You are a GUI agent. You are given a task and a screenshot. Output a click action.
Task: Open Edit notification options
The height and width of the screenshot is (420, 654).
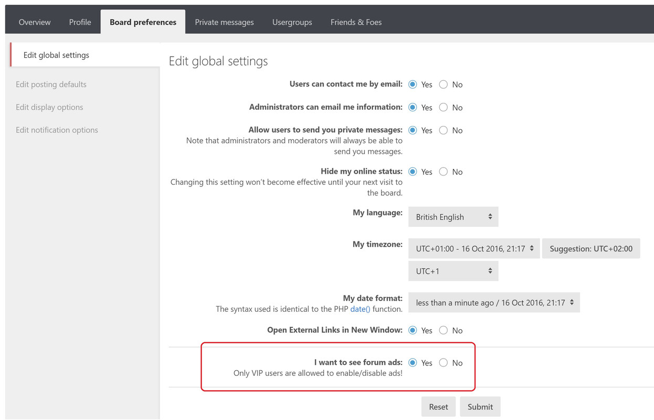(57, 130)
